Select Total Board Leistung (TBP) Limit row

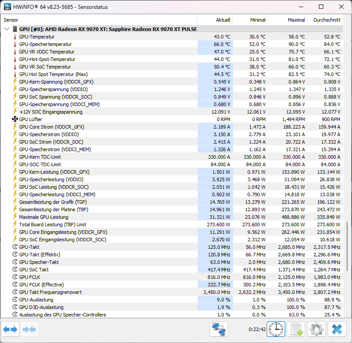[x=177, y=225]
